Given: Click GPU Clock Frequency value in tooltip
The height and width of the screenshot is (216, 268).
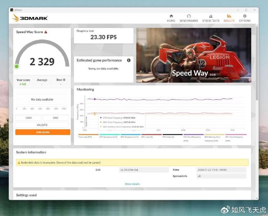Looking at the screenshot, I should pyautogui.click(x=129, y=122).
